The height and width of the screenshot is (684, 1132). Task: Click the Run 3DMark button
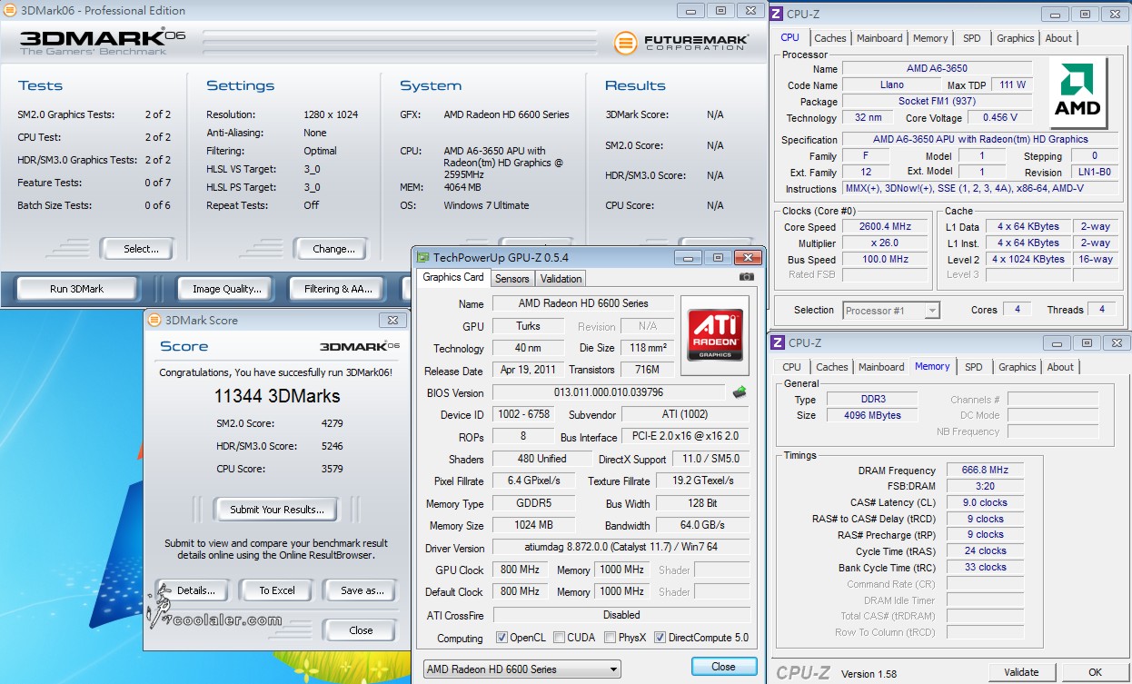click(x=77, y=289)
